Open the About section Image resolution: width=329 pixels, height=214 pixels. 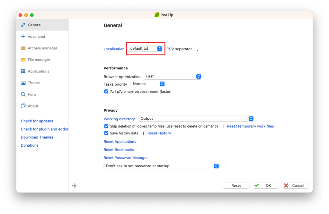42,106
